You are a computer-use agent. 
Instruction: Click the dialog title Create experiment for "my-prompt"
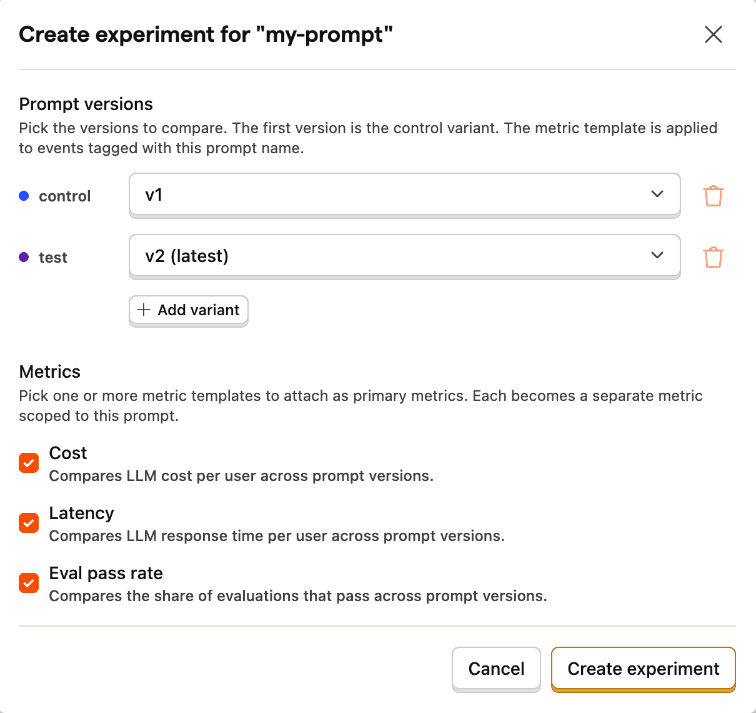(206, 34)
